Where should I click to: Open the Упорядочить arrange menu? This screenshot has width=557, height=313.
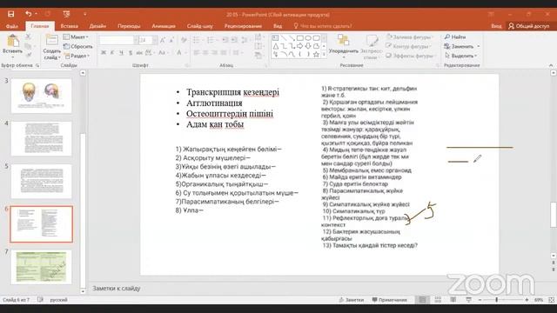click(343, 46)
